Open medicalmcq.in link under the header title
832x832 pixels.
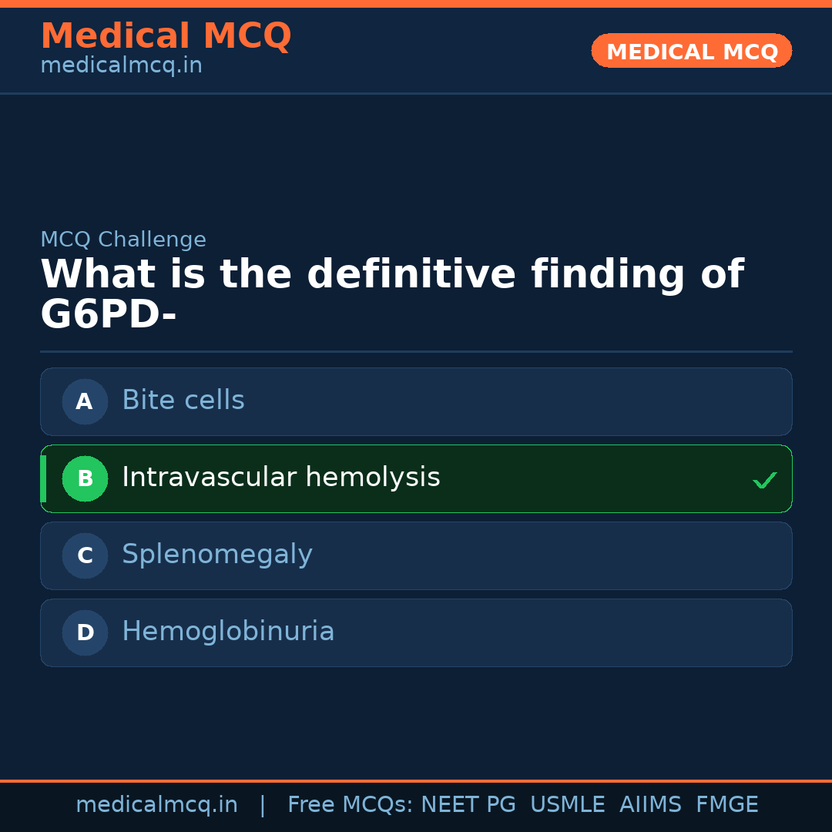(x=121, y=66)
